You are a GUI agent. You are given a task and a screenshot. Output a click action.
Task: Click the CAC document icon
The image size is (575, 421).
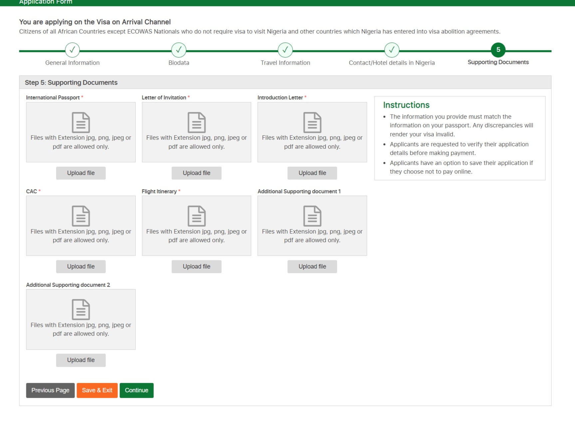81,216
